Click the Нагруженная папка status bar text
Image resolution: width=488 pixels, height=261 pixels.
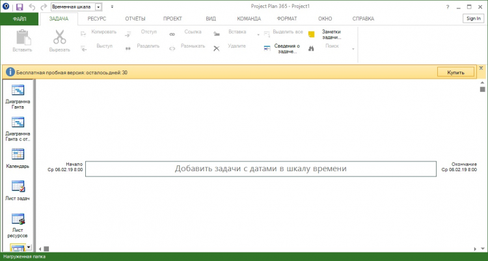coord(24,256)
